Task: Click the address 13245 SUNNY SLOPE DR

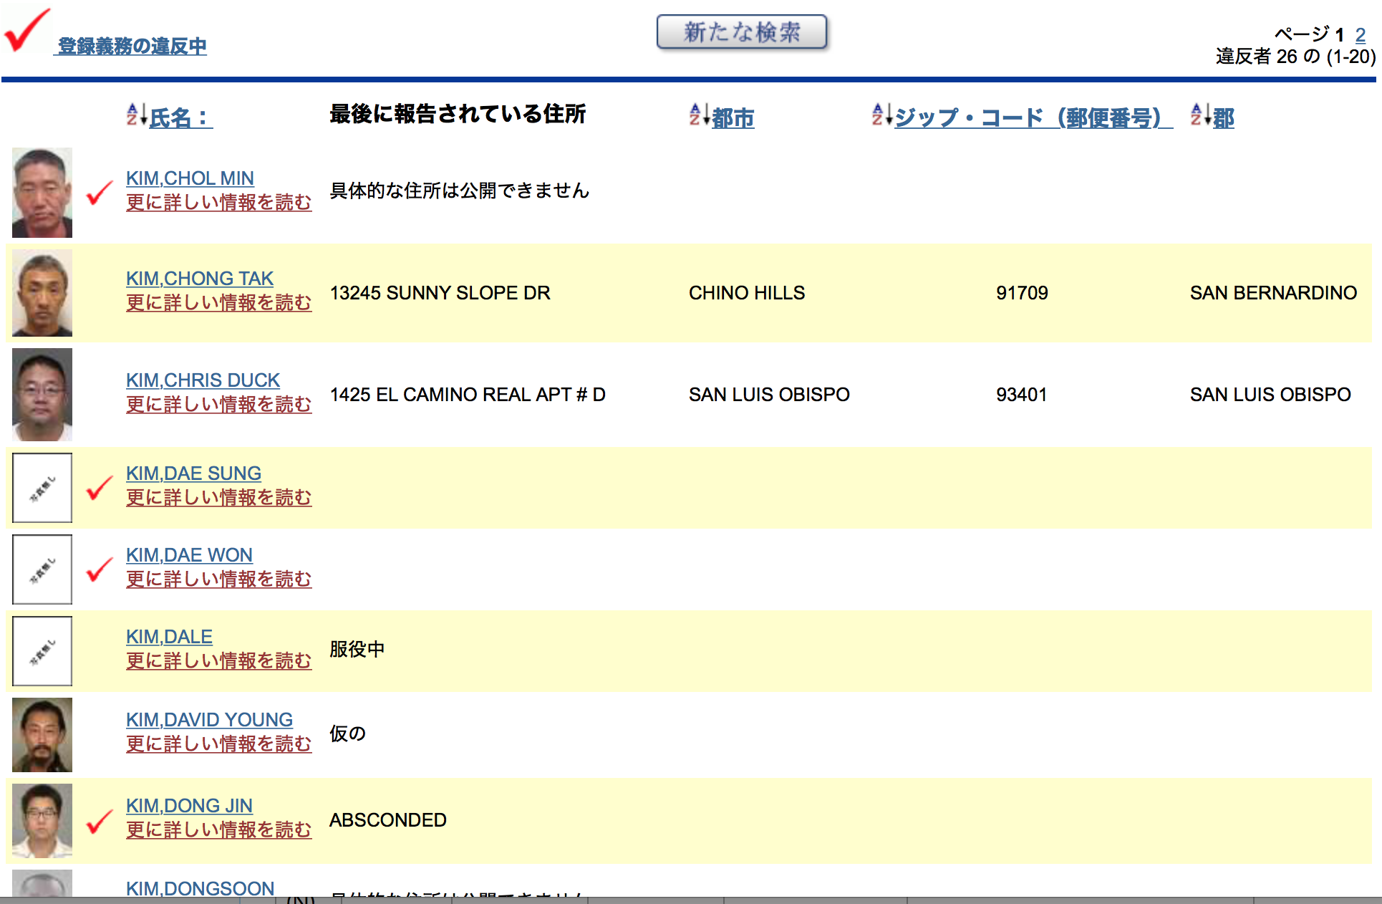Action: (440, 293)
